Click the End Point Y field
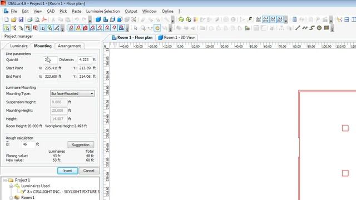356x200 pixels. 85,77
